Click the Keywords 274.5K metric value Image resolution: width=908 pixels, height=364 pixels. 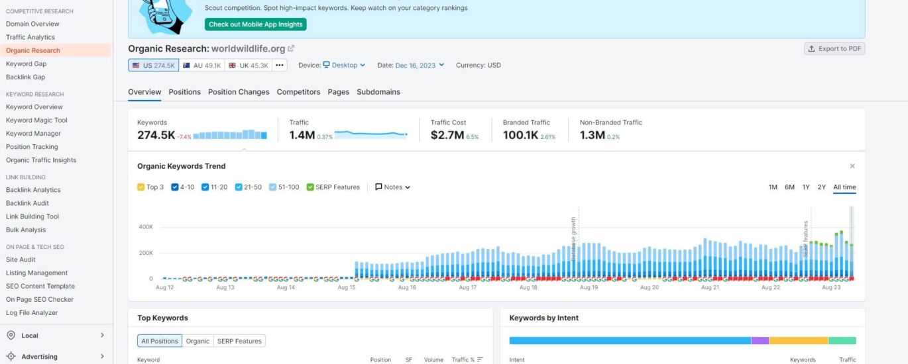[x=156, y=135]
